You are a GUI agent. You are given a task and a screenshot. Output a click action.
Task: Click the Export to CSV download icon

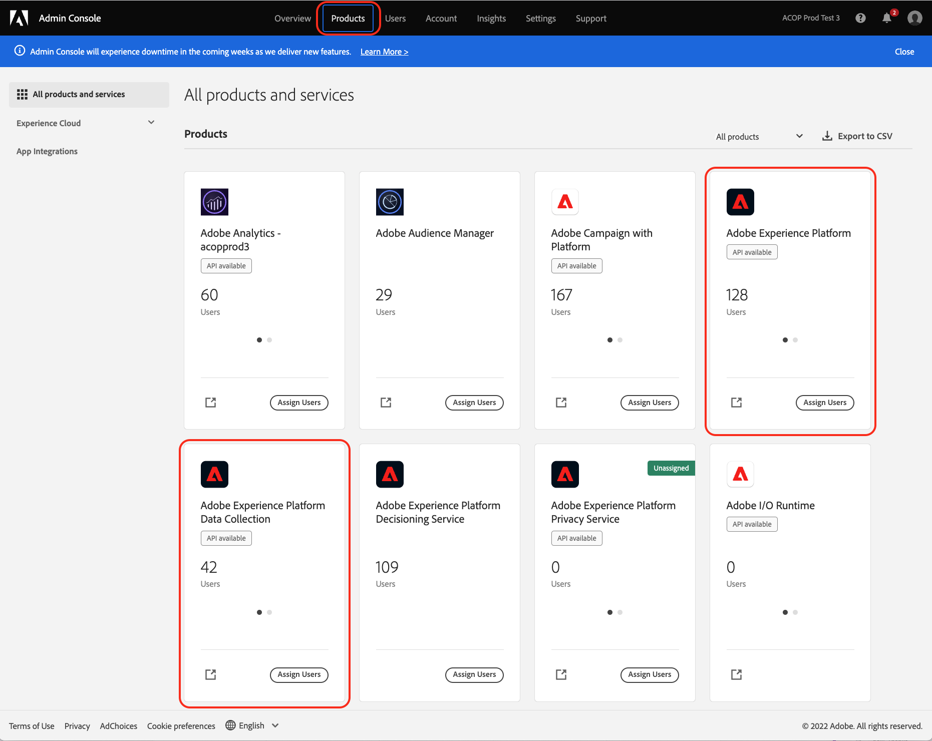pos(827,136)
